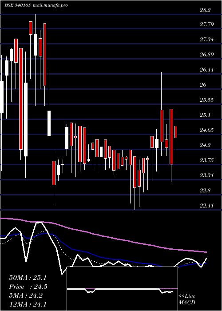The width and height of the screenshot is (222, 311).
Task: Select the 22.8 price axis label
Action: (205, 191)
